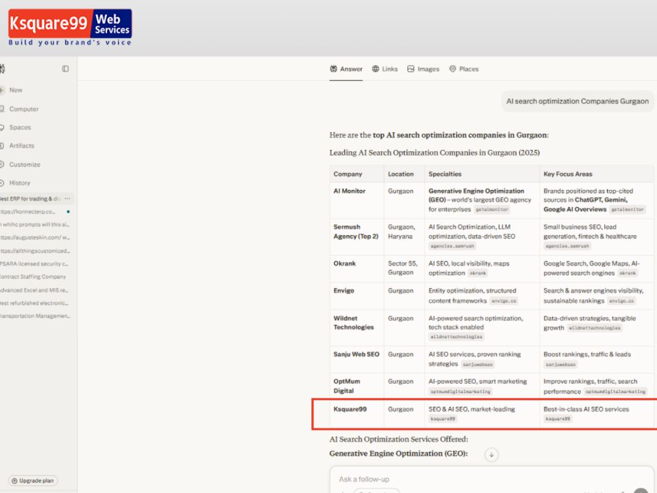657x493 pixels.
Task: Open the optmumdigitalmarketing citation in Specialties column
Action: coord(460,392)
